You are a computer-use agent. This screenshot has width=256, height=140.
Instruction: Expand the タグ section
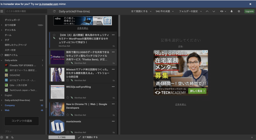pyautogui.click(x=1, y=40)
